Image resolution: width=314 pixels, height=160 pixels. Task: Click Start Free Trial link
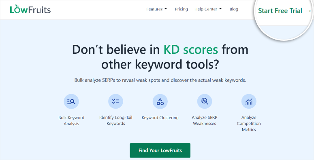[x=284, y=11]
